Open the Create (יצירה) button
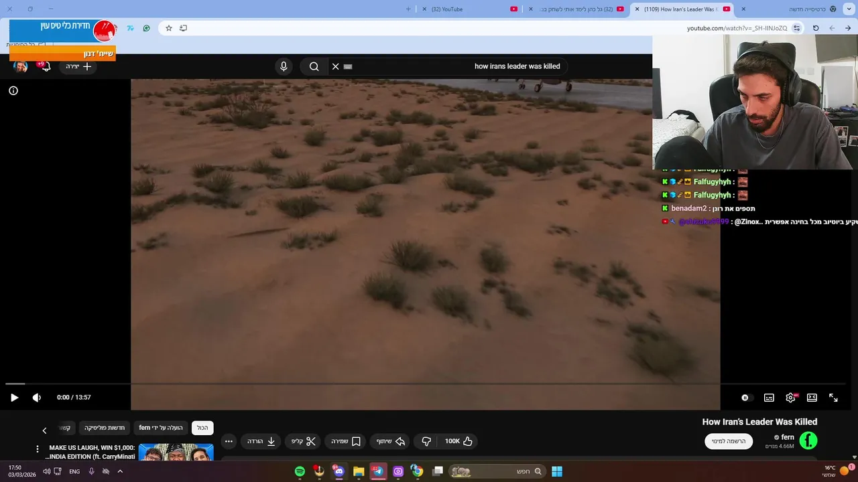The image size is (858, 482). [x=78, y=66]
